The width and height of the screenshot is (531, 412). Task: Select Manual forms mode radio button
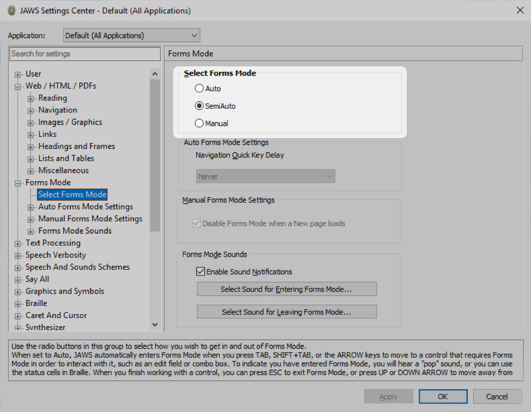pos(199,123)
